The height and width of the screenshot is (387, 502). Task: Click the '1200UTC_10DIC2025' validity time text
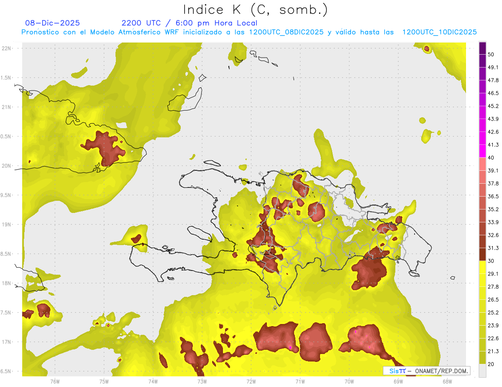pos(440,32)
